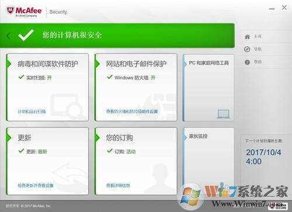The width and height of the screenshot is (292, 212).
Task: Click the green check next to Windows 防火墙
Action: pyautogui.click(x=110, y=77)
